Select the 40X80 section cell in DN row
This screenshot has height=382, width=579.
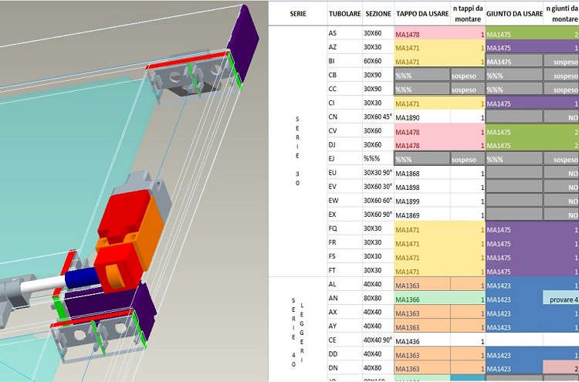(x=378, y=368)
